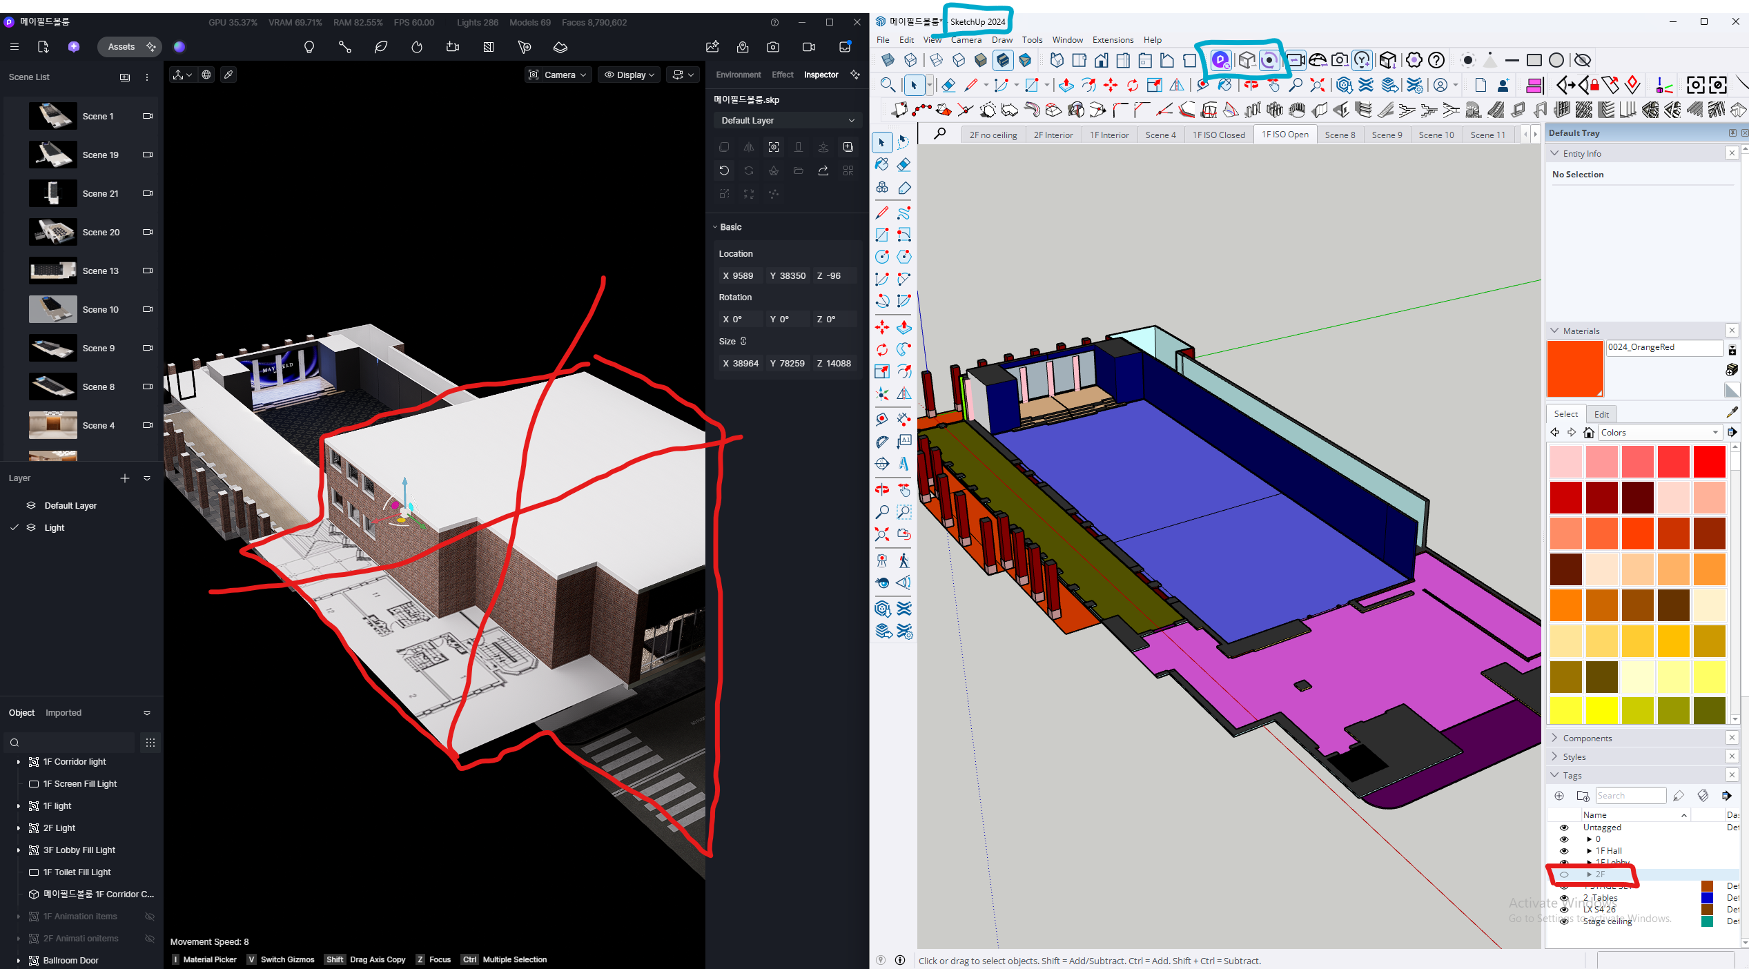1749x969 pixels.
Task: Click the Assets button
Action: pos(121,47)
